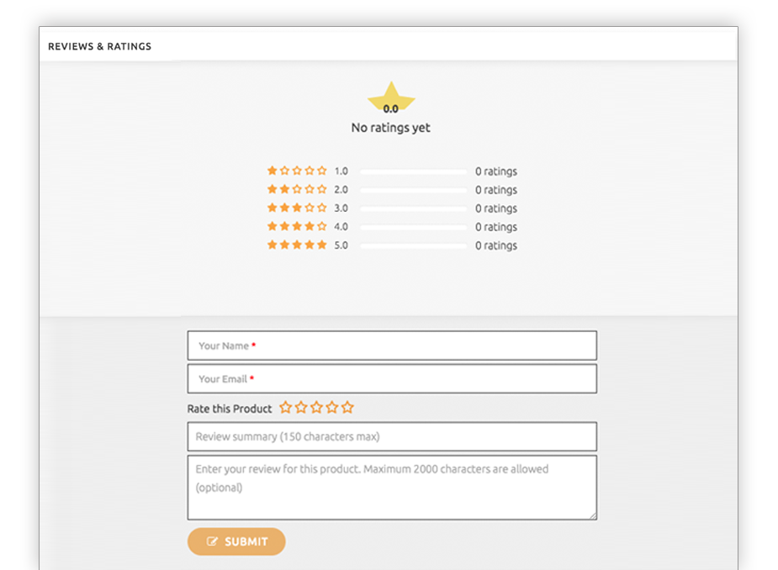This screenshot has width=778, height=570.
Task: Click the 'No ratings yet' text
Action: 391,128
